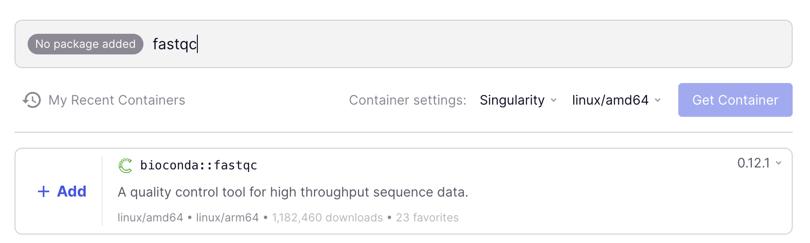Expand the 0.12.1 version selector
Screen dimensions: 810x243
759,163
